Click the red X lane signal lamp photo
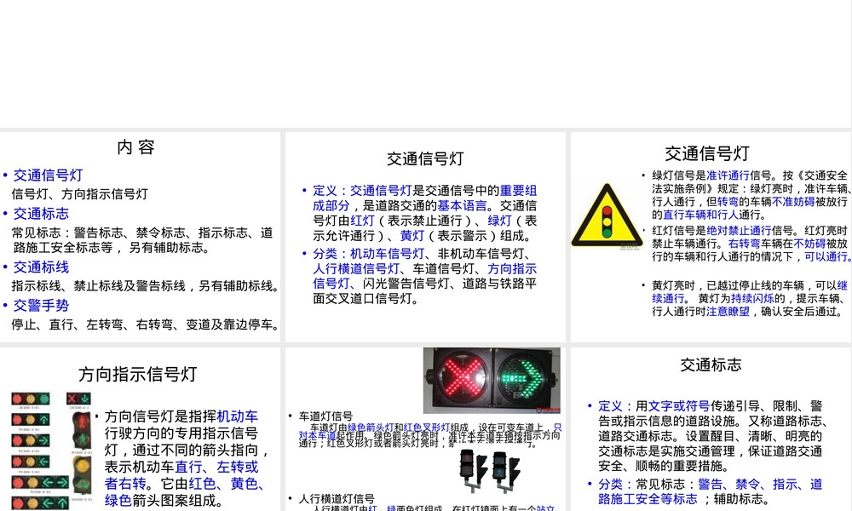852x511 pixels. pyautogui.click(x=461, y=377)
